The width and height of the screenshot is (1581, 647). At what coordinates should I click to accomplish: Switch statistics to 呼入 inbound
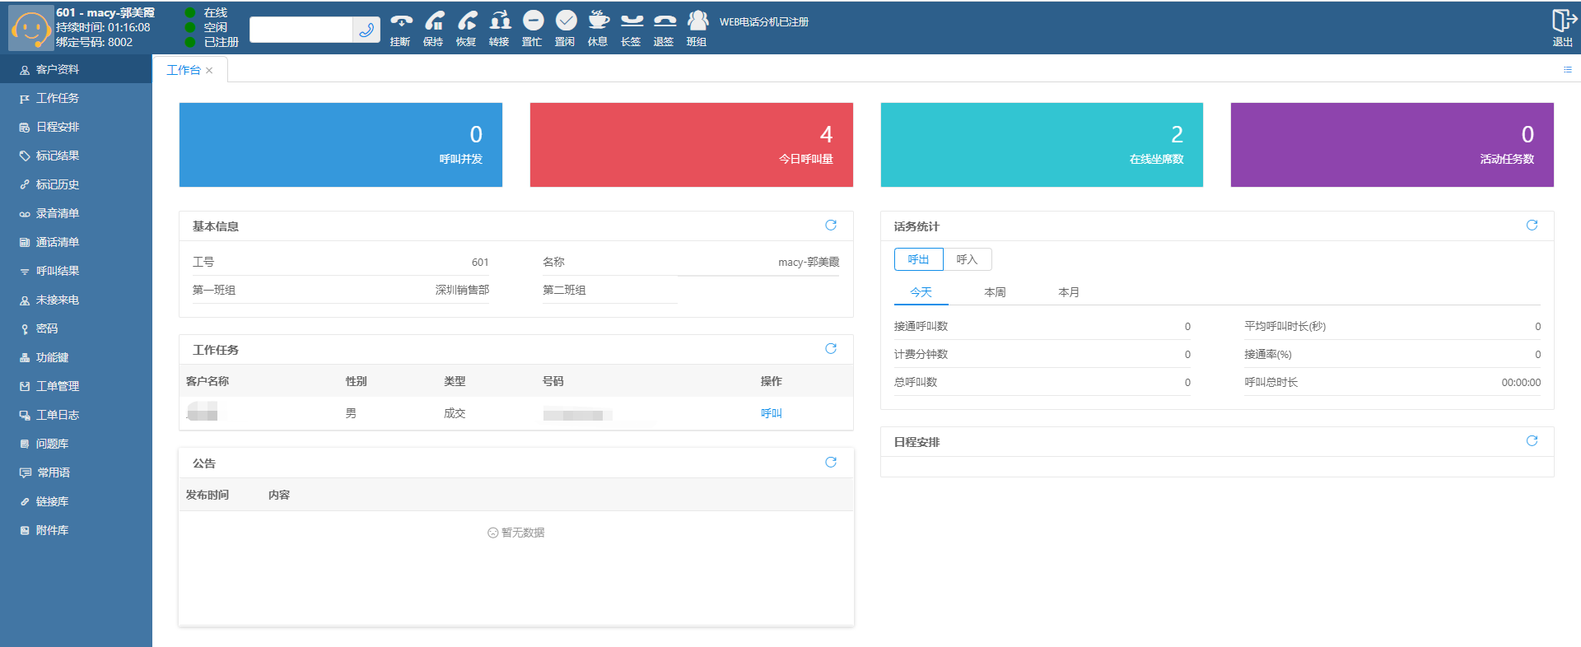pos(967,259)
